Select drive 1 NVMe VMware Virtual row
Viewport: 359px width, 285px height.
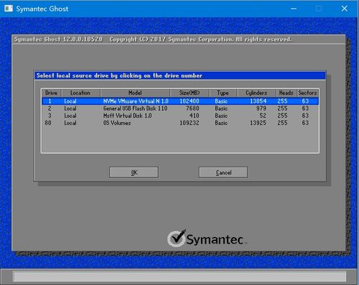[x=180, y=101]
